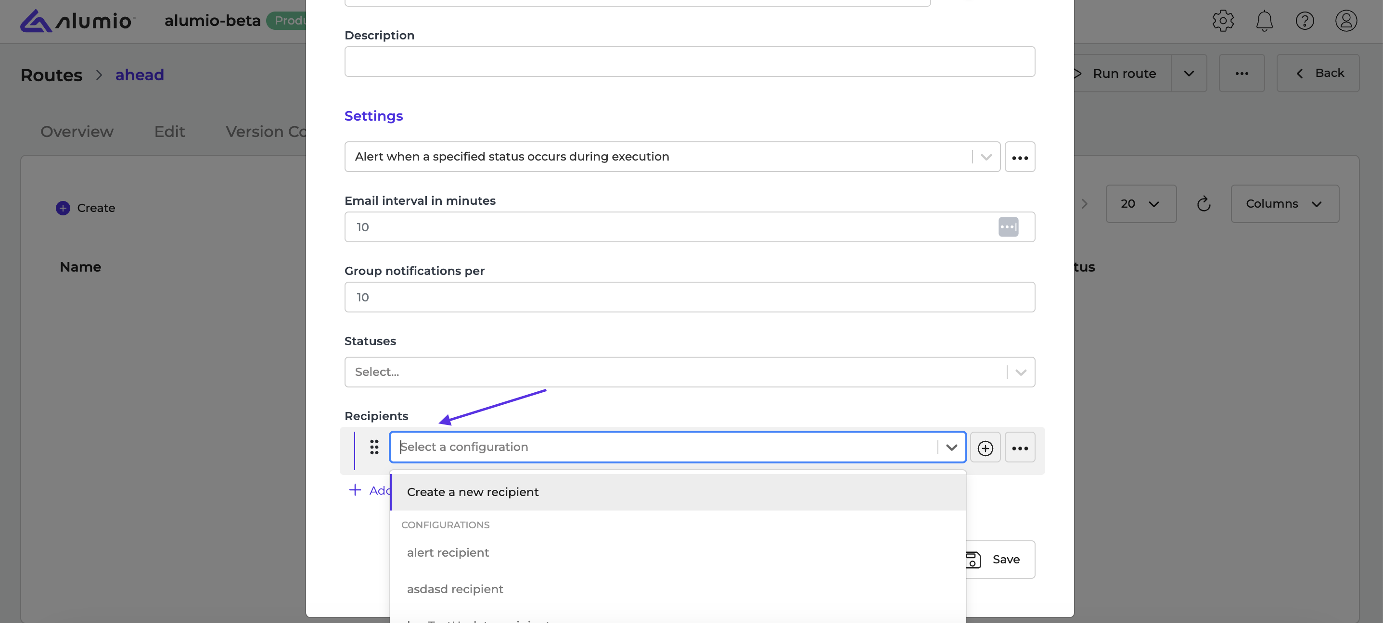Focus the Group notifications per field
Screen dimensions: 1383x623
[x=690, y=297]
